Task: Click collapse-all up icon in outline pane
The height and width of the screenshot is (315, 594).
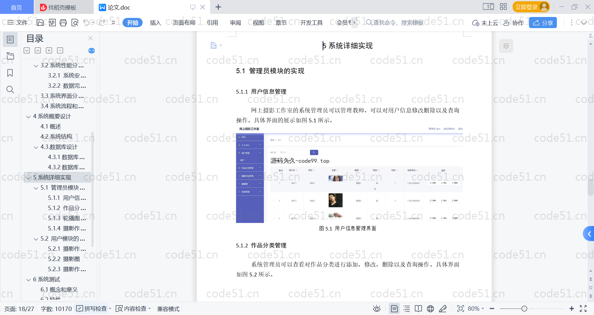Action: (38, 50)
